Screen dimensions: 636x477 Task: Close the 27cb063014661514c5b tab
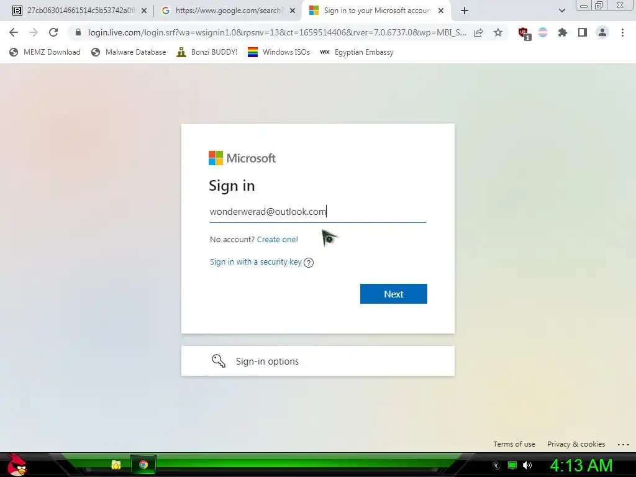point(144,11)
